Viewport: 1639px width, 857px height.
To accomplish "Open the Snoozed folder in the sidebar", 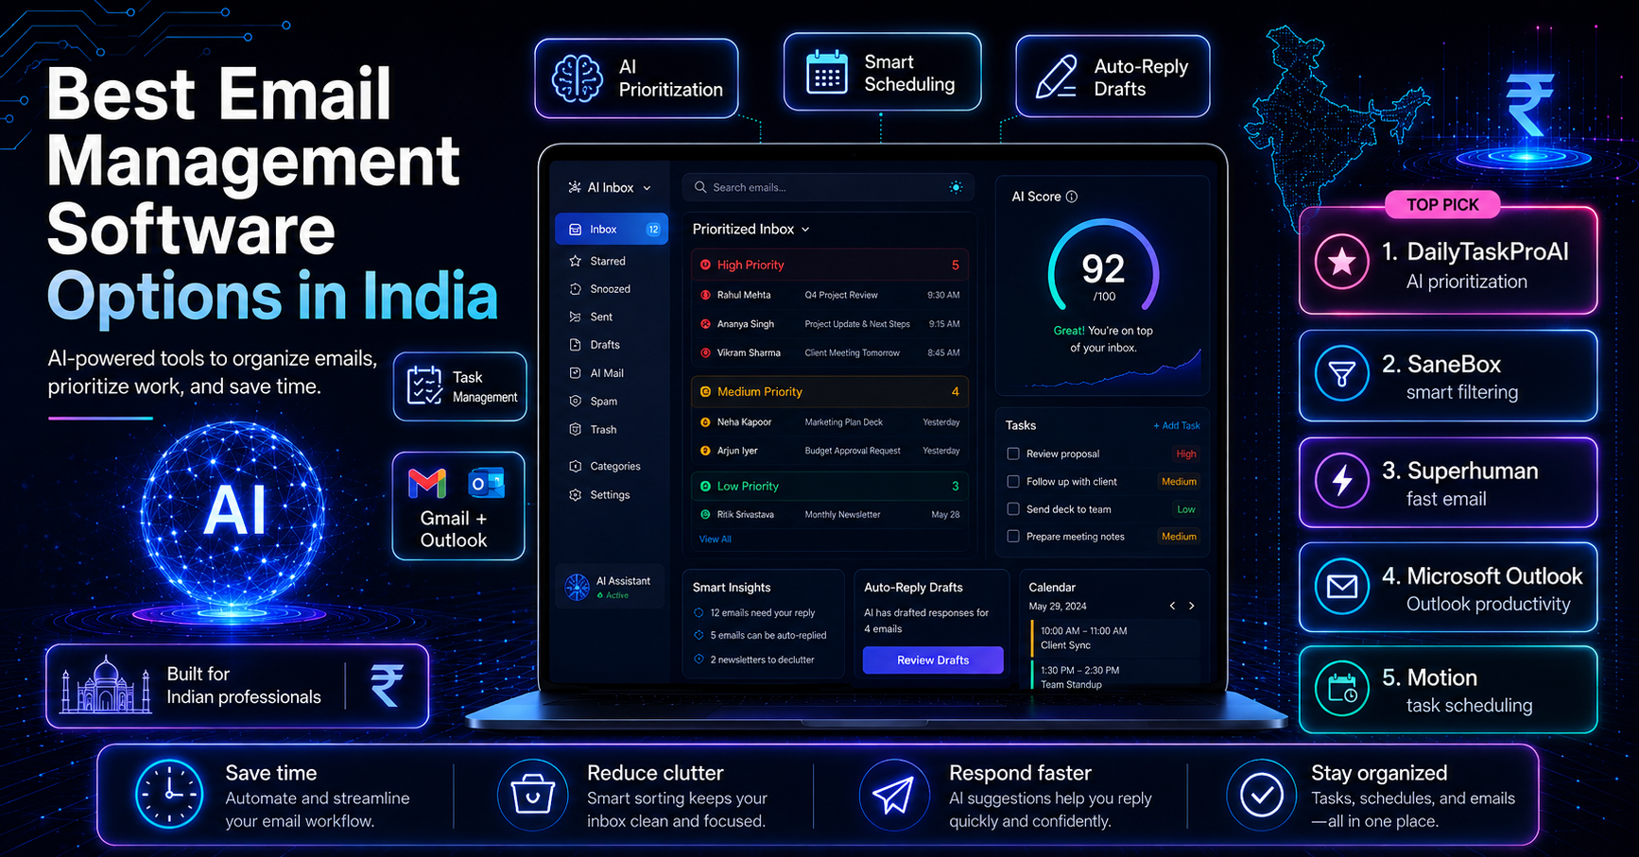I will (x=611, y=289).
